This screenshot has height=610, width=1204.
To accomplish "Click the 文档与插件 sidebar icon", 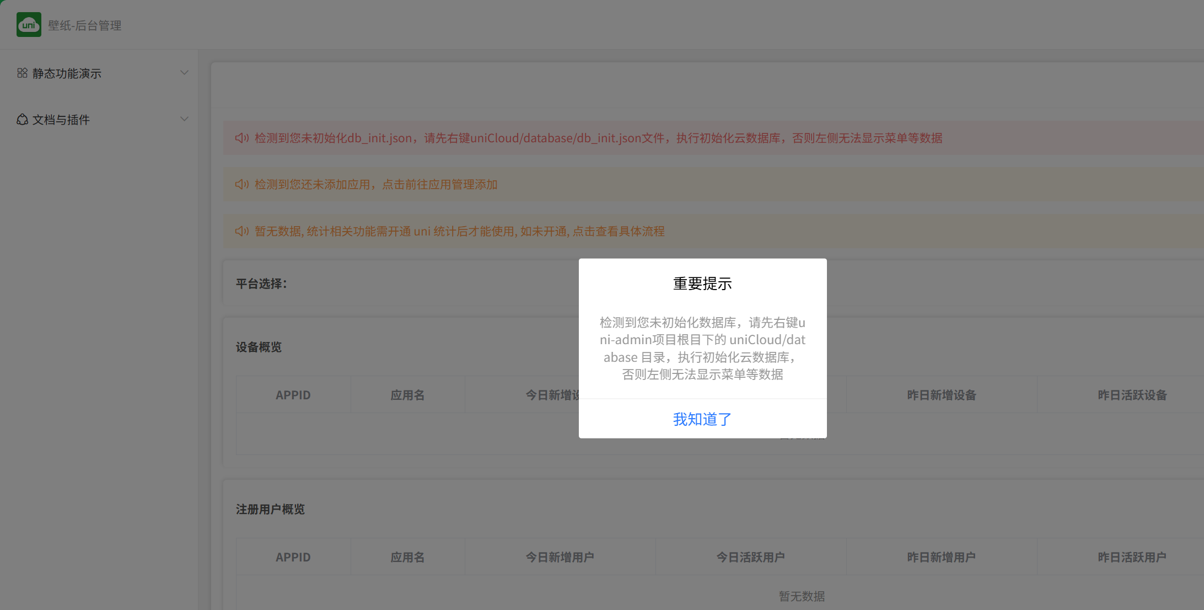I will (x=22, y=119).
